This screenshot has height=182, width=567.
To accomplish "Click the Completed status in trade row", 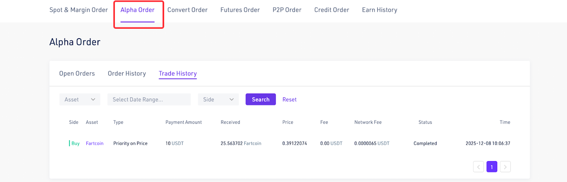I will [x=425, y=143].
